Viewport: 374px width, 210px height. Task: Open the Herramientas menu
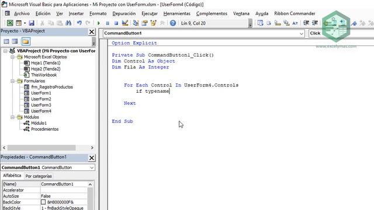176,13
